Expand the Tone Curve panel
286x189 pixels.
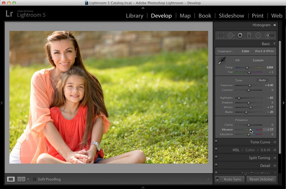[274, 142]
